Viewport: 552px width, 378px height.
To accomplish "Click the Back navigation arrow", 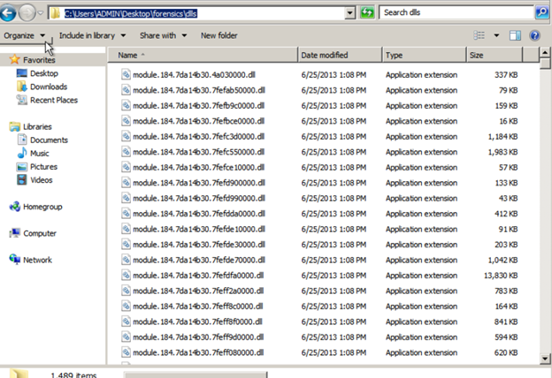I will pyautogui.click(x=10, y=13).
